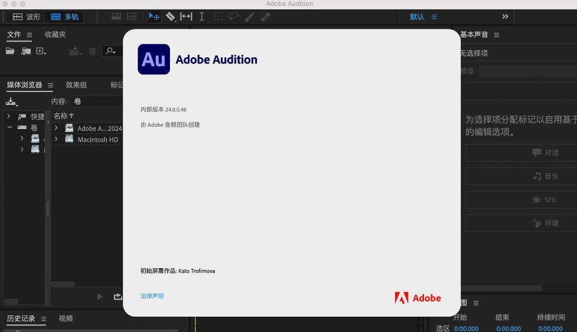This screenshot has width=577, height=332.
Task: Click the media browser add shortcut icon
Action: click(x=12, y=102)
